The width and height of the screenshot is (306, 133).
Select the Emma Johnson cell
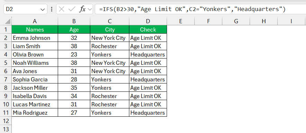[35, 38]
